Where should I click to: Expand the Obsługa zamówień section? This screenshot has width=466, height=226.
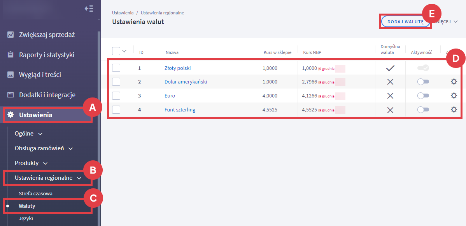[x=44, y=148]
